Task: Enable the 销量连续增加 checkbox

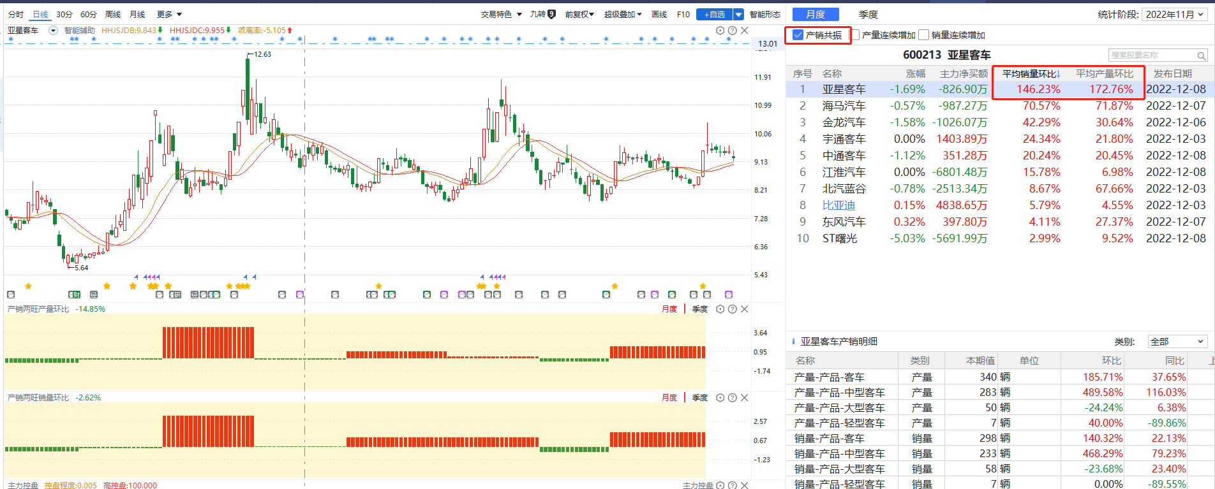Action: (923, 35)
